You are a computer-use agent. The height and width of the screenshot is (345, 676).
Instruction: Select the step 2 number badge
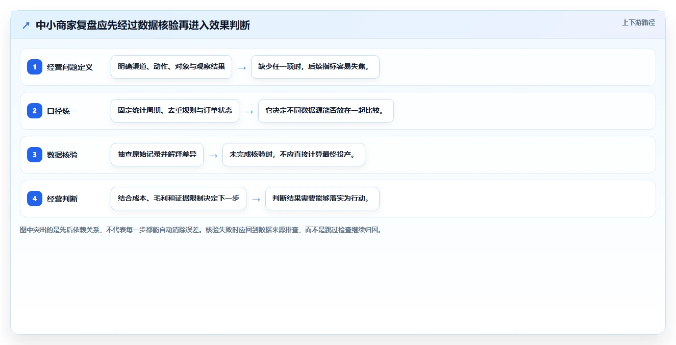35,111
